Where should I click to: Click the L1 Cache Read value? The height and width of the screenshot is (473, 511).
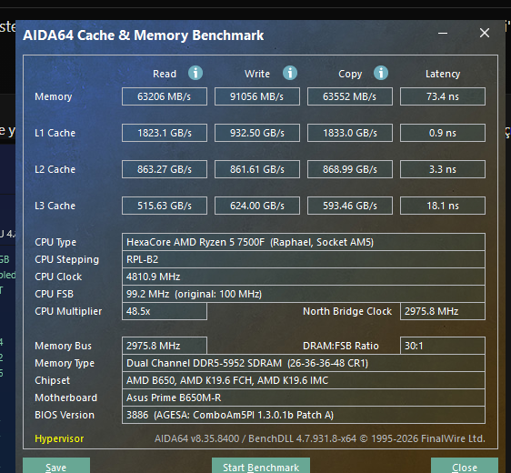[x=165, y=133]
